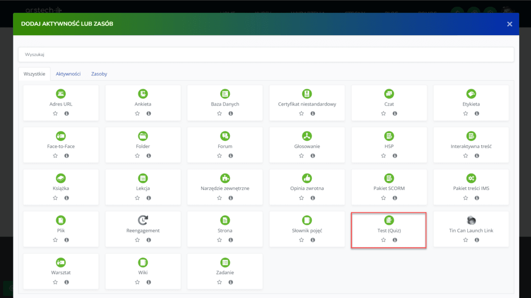Show info for Warsztat
531x298 pixels.
(66, 282)
